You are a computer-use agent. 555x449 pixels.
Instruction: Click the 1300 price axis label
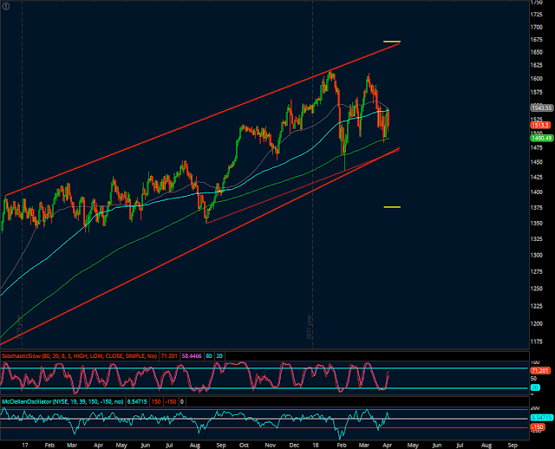click(x=536, y=255)
